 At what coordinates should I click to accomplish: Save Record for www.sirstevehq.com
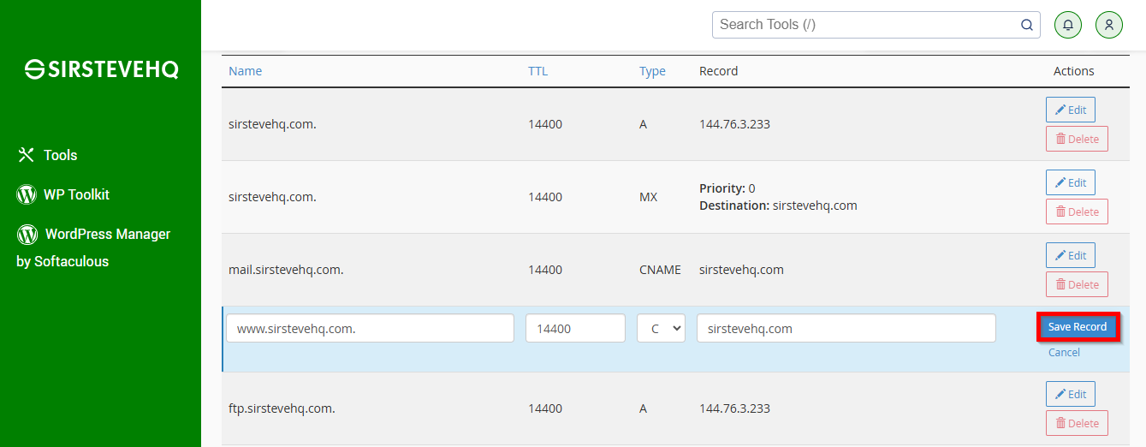[x=1078, y=327]
